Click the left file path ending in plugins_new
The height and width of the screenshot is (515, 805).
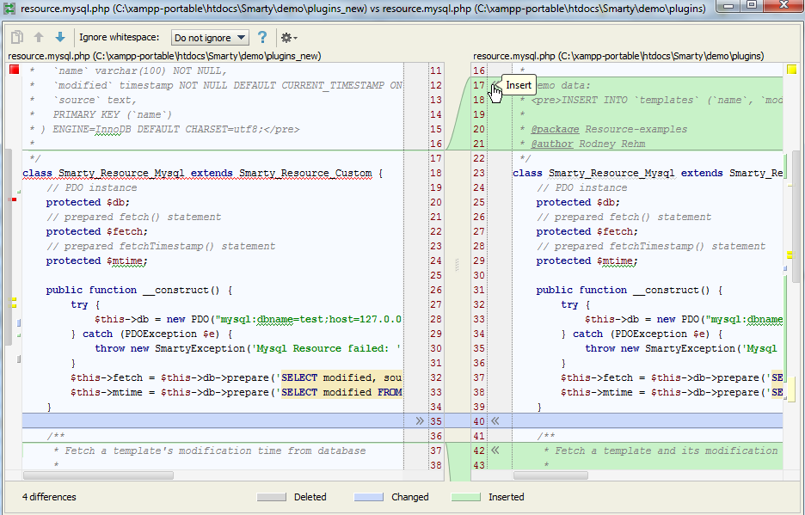click(x=164, y=55)
